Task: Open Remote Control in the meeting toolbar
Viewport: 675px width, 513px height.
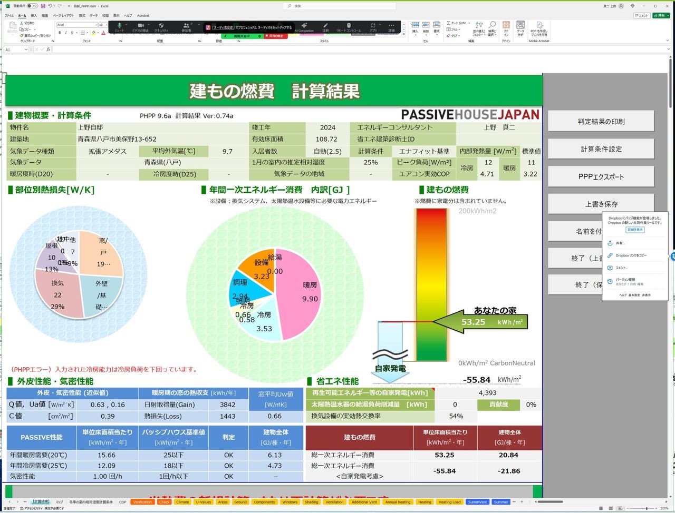Action: (349, 27)
